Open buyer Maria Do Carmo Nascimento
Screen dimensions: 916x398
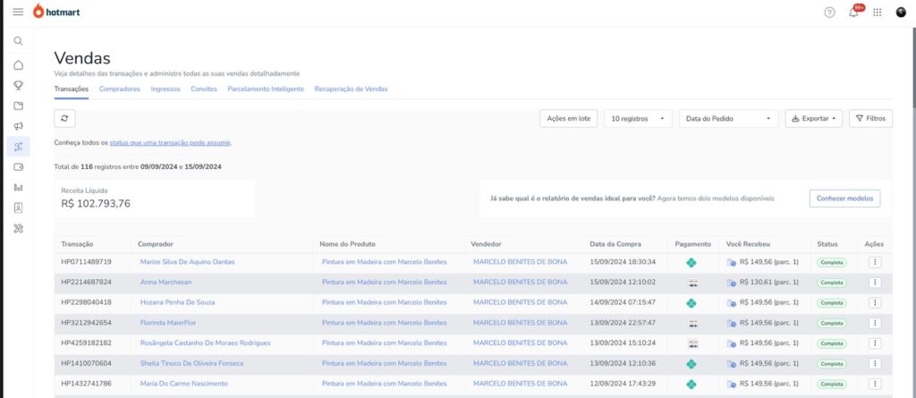pyautogui.click(x=184, y=384)
